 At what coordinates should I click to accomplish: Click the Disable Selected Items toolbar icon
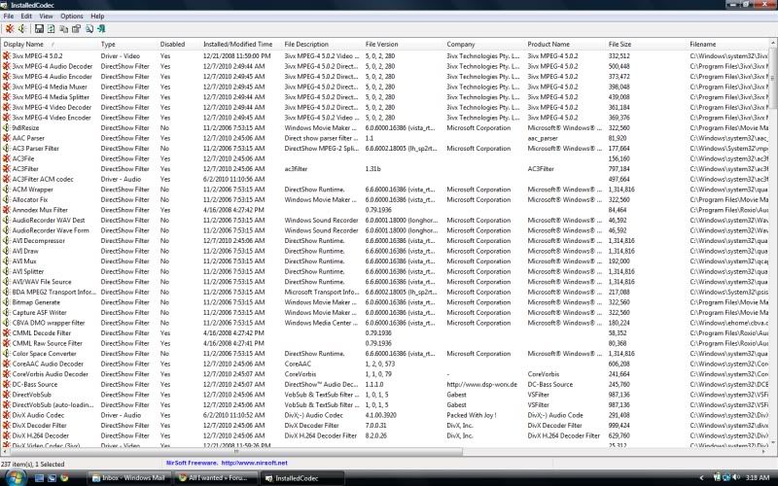[x=10, y=29]
